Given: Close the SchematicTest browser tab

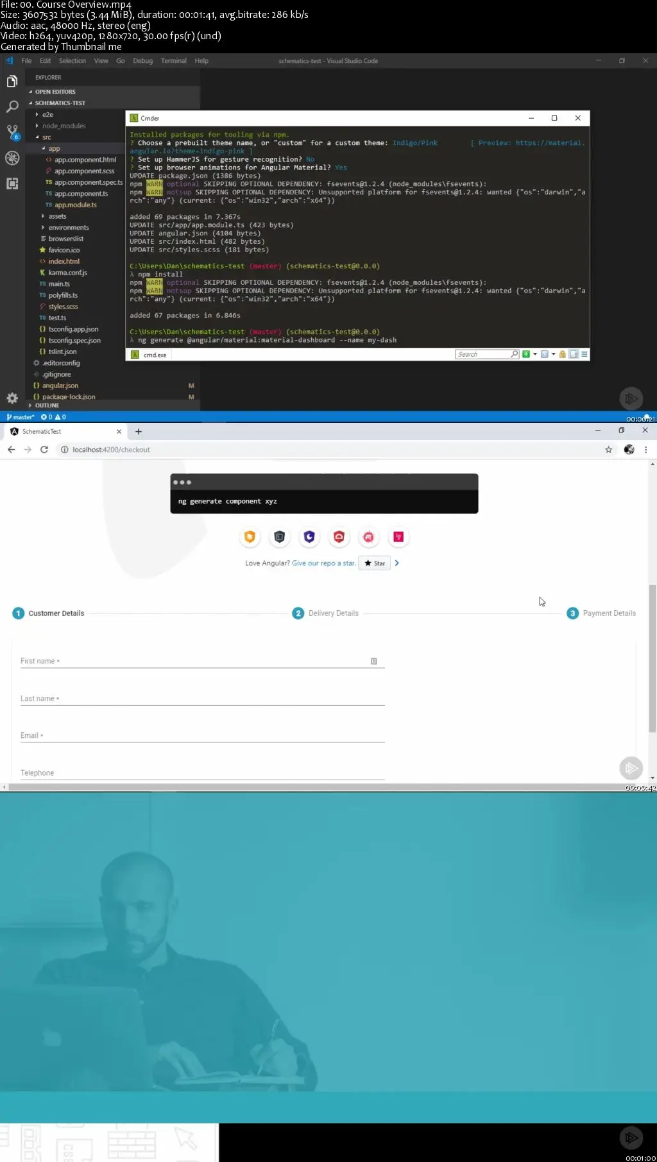Looking at the screenshot, I should click(119, 432).
